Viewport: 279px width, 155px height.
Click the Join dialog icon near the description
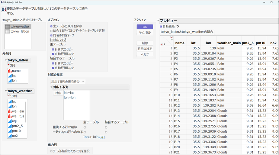pyautogui.click(x=4, y=9)
